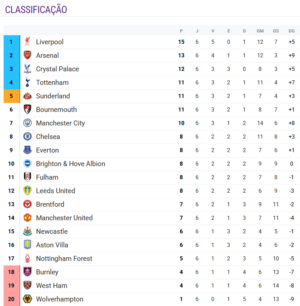Click the Chelsea club crest
Screen dimensions: 300x306
click(27, 137)
